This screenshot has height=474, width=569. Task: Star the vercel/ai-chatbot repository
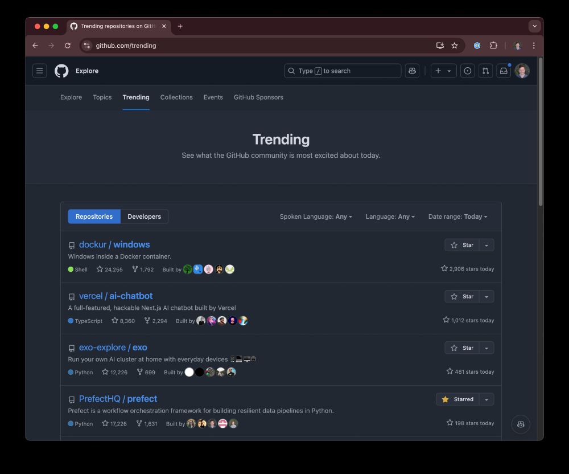[x=462, y=296]
